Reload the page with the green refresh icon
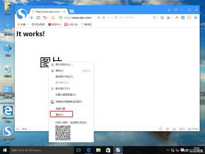 click(x=38, y=18)
